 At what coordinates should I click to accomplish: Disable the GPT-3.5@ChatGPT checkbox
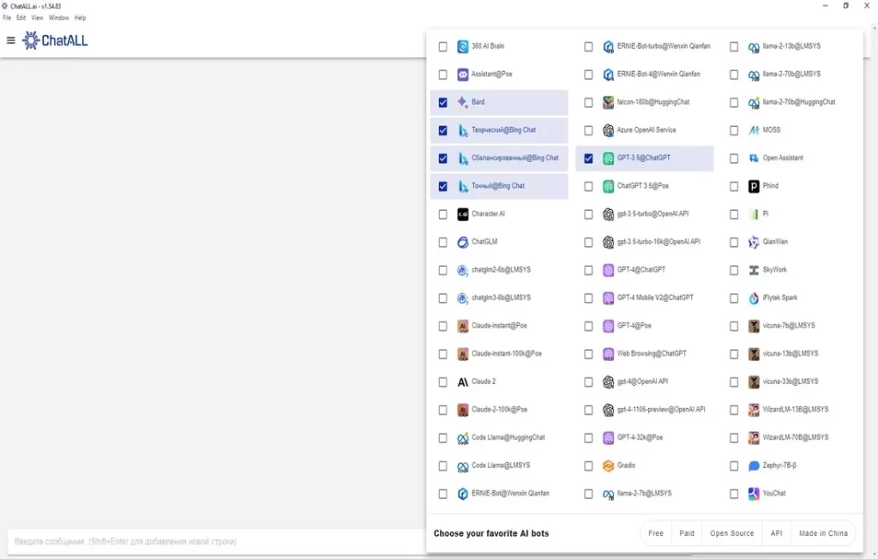[588, 159]
